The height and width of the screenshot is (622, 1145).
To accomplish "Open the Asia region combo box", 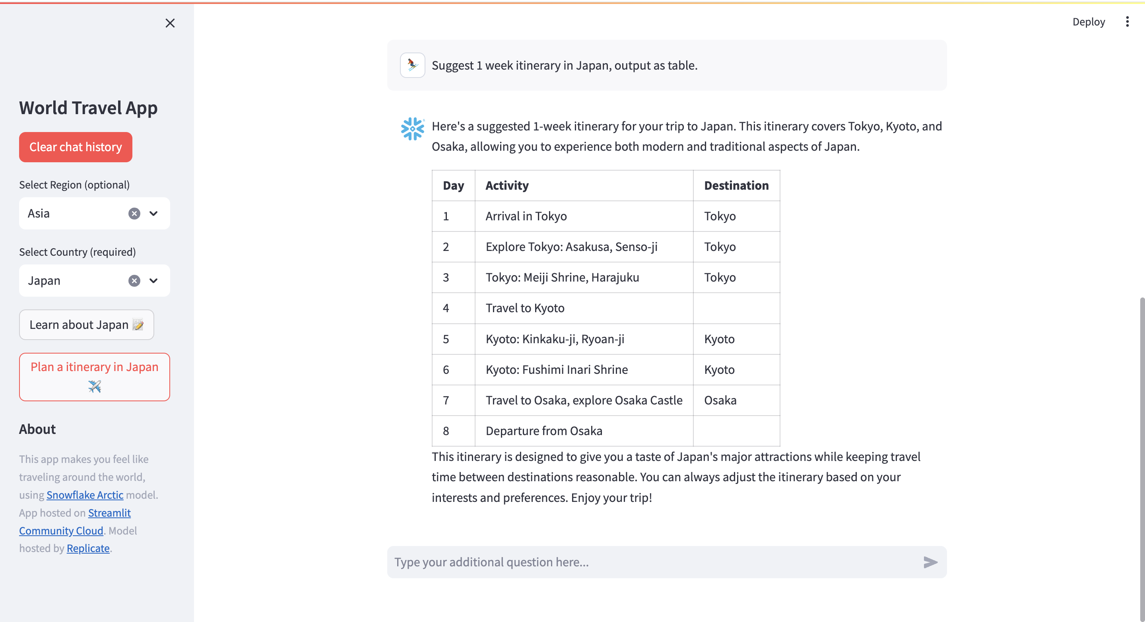I will (71, 214).
